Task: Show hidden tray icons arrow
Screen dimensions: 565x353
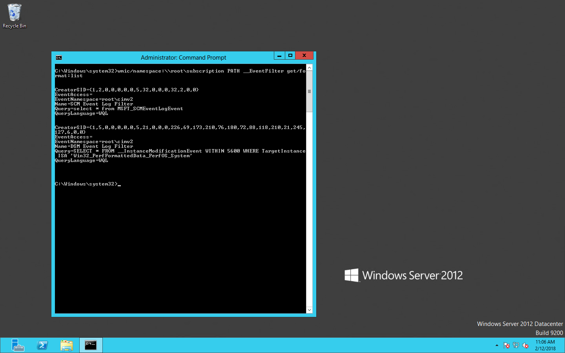Action: (x=497, y=345)
